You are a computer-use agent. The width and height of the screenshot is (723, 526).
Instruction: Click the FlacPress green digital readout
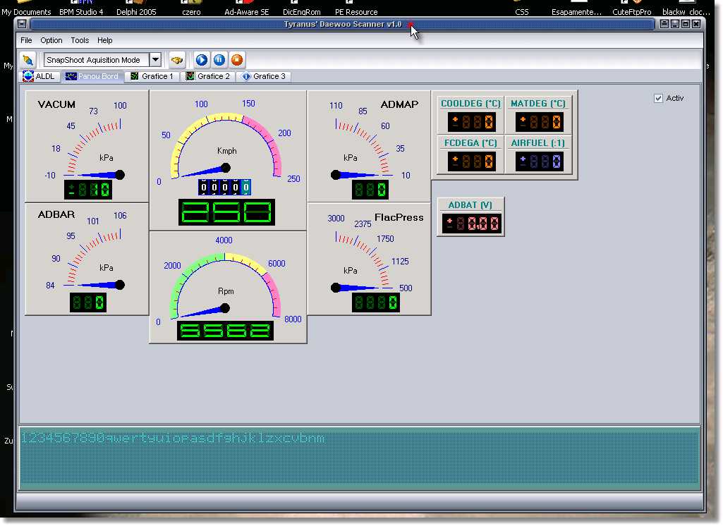pos(376,302)
